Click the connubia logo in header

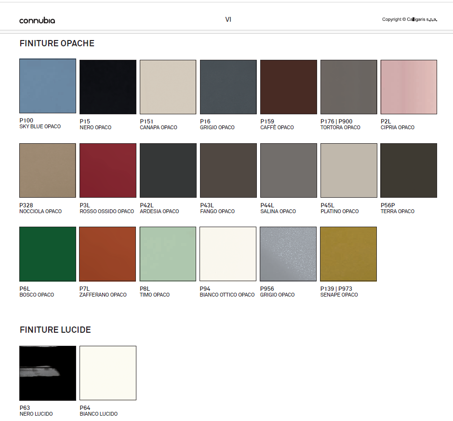[37, 20]
